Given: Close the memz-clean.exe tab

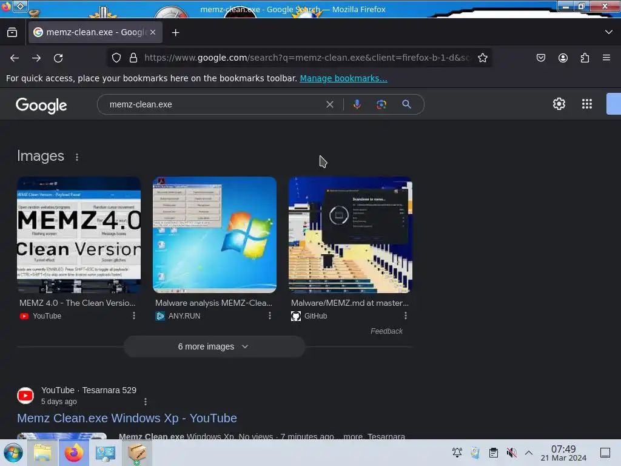Looking at the screenshot, I should [153, 32].
